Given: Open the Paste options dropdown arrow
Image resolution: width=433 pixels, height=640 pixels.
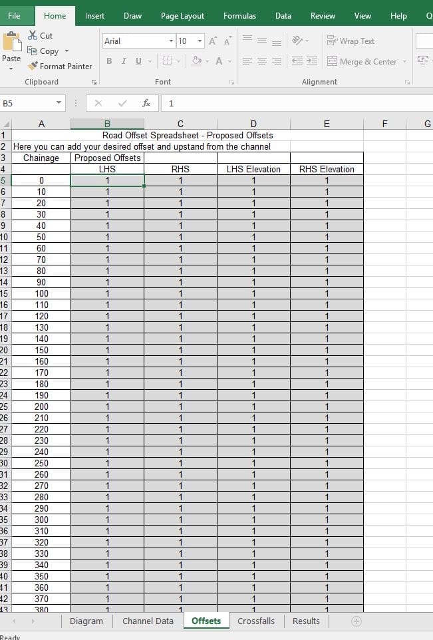Looking at the screenshot, I should (11, 69).
